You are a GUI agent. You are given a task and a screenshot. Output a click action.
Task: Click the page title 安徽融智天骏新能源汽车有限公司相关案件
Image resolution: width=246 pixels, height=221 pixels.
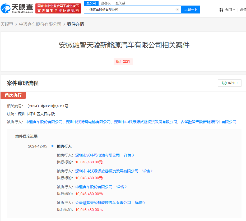(124, 45)
